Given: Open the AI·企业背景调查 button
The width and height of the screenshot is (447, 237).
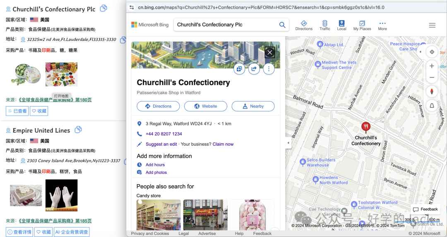Looking at the screenshot, I should (72, 232).
